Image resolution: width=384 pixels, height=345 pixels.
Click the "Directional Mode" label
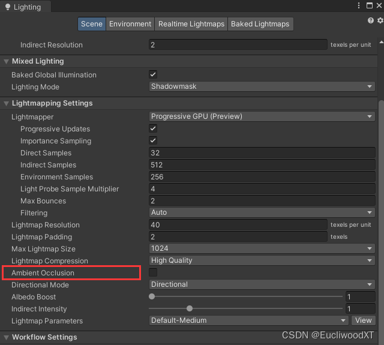(x=40, y=285)
